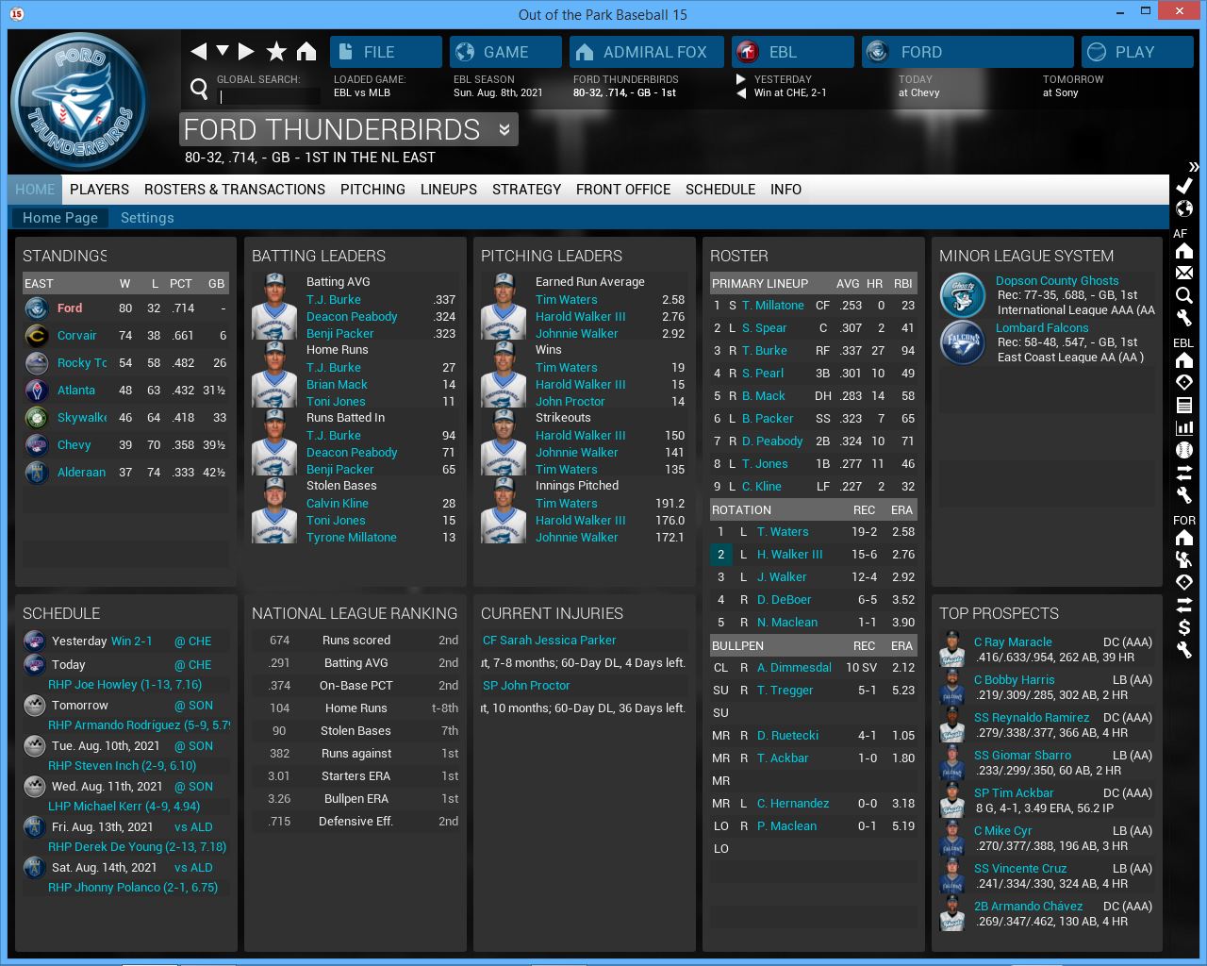
Task: Open the bar chart icon under EBL
Action: pyautogui.click(x=1184, y=427)
